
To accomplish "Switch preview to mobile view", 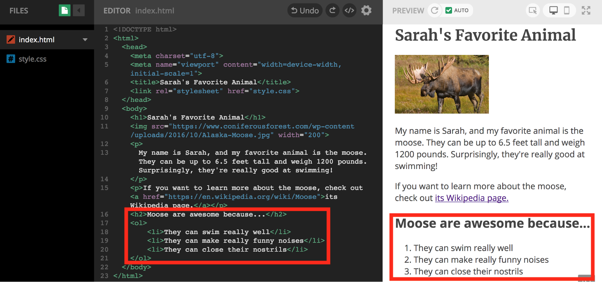I will (567, 11).
